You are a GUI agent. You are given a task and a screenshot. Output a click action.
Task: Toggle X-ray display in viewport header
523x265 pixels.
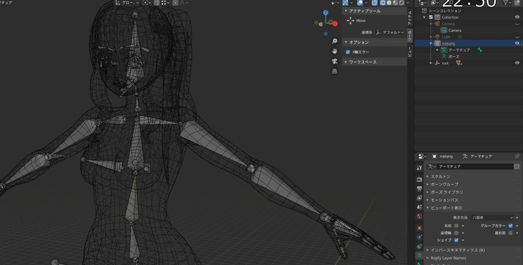[x=375, y=3]
